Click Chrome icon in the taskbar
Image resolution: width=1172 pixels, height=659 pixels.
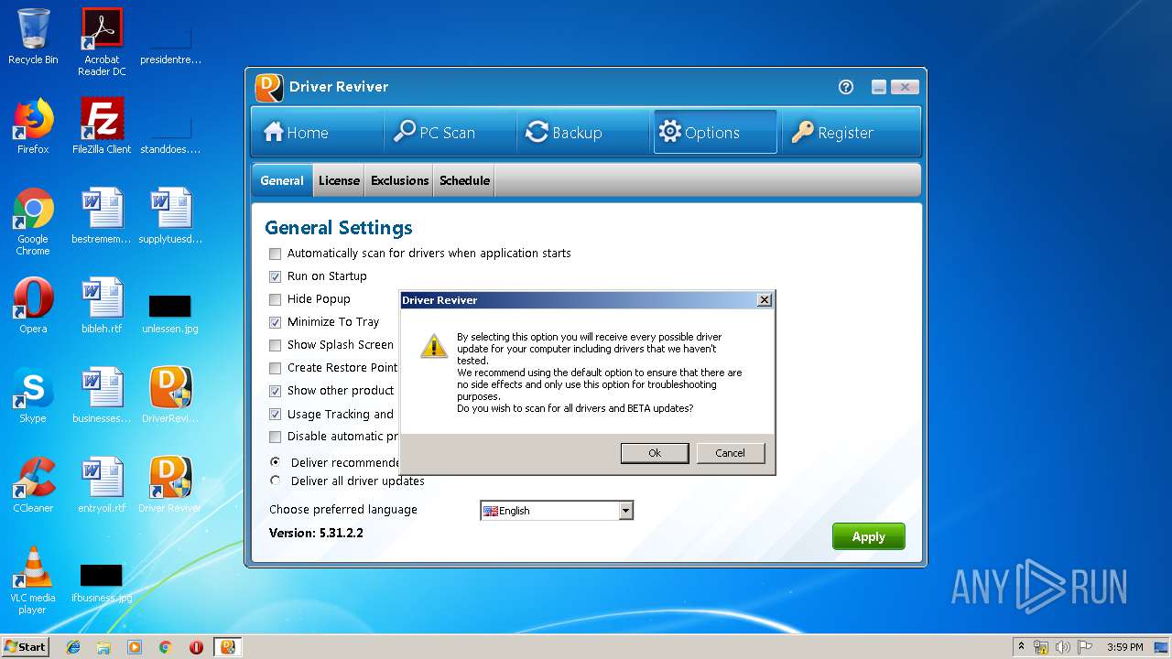pos(166,647)
